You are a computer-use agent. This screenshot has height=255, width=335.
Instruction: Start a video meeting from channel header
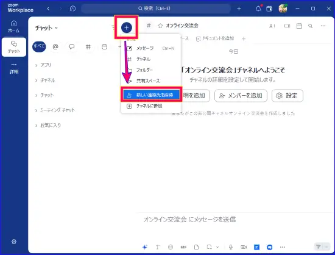tap(287, 26)
